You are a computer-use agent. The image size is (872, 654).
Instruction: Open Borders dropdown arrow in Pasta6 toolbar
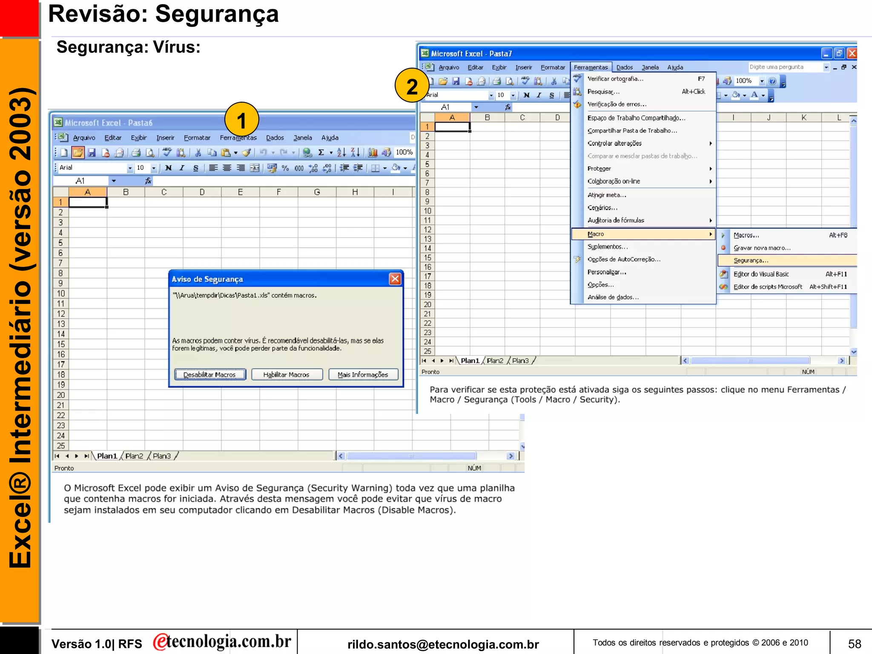click(385, 168)
